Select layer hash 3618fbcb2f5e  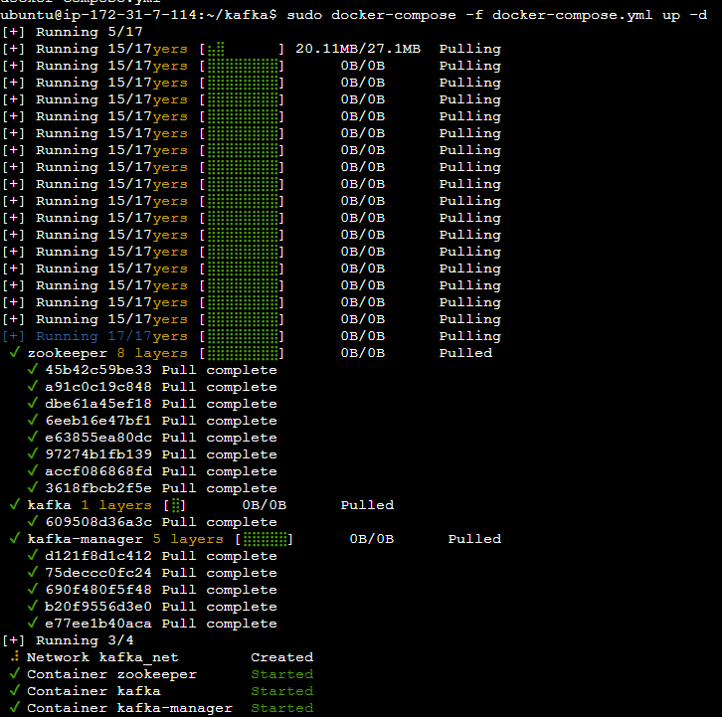(x=98, y=488)
